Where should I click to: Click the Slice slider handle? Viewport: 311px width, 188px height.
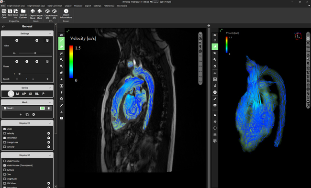[x=35, y=53]
